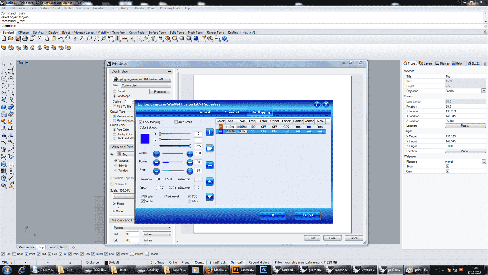The width and height of the screenshot is (488, 275).
Task: Click Place button for Camera Location
Action: point(465,126)
